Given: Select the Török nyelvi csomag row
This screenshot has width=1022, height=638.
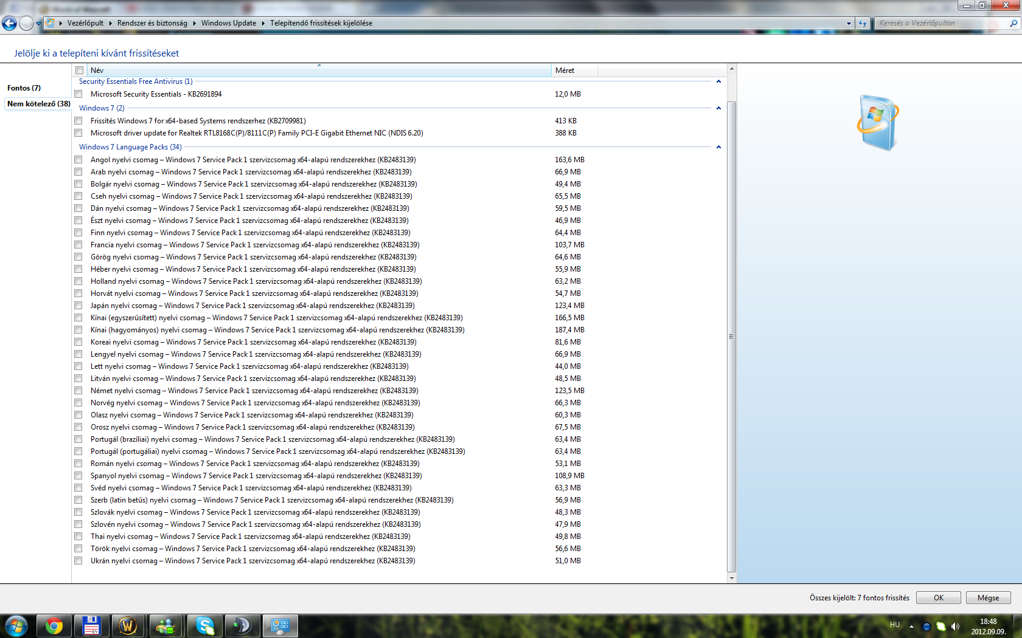Looking at the screenshot, I should pyautogui.click(x=399, y=549).
